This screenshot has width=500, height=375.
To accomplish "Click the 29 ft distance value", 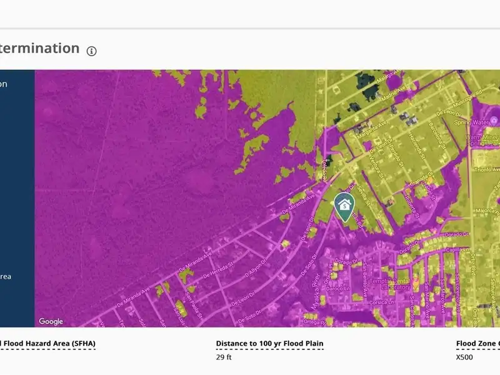I will [x=224, y=357].
